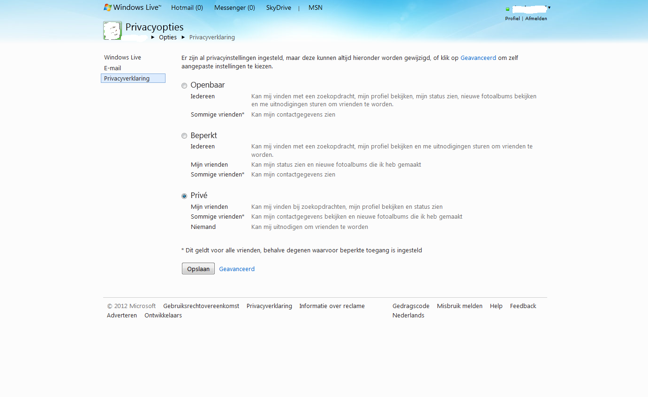Click the Afmelden link
The width and height of the screenshot is (648, 397).
tap(536, 19)
